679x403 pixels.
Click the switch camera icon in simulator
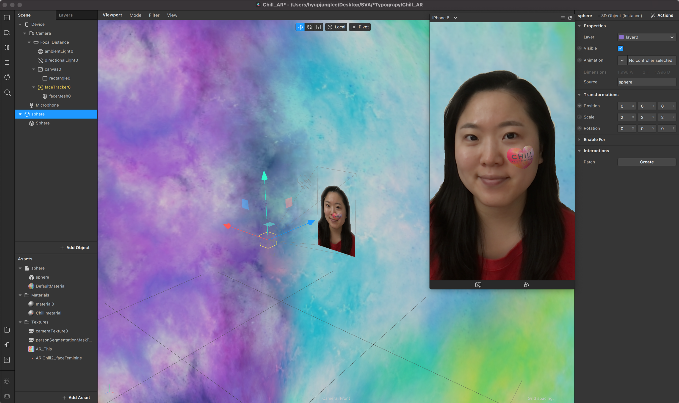(478, 284)
